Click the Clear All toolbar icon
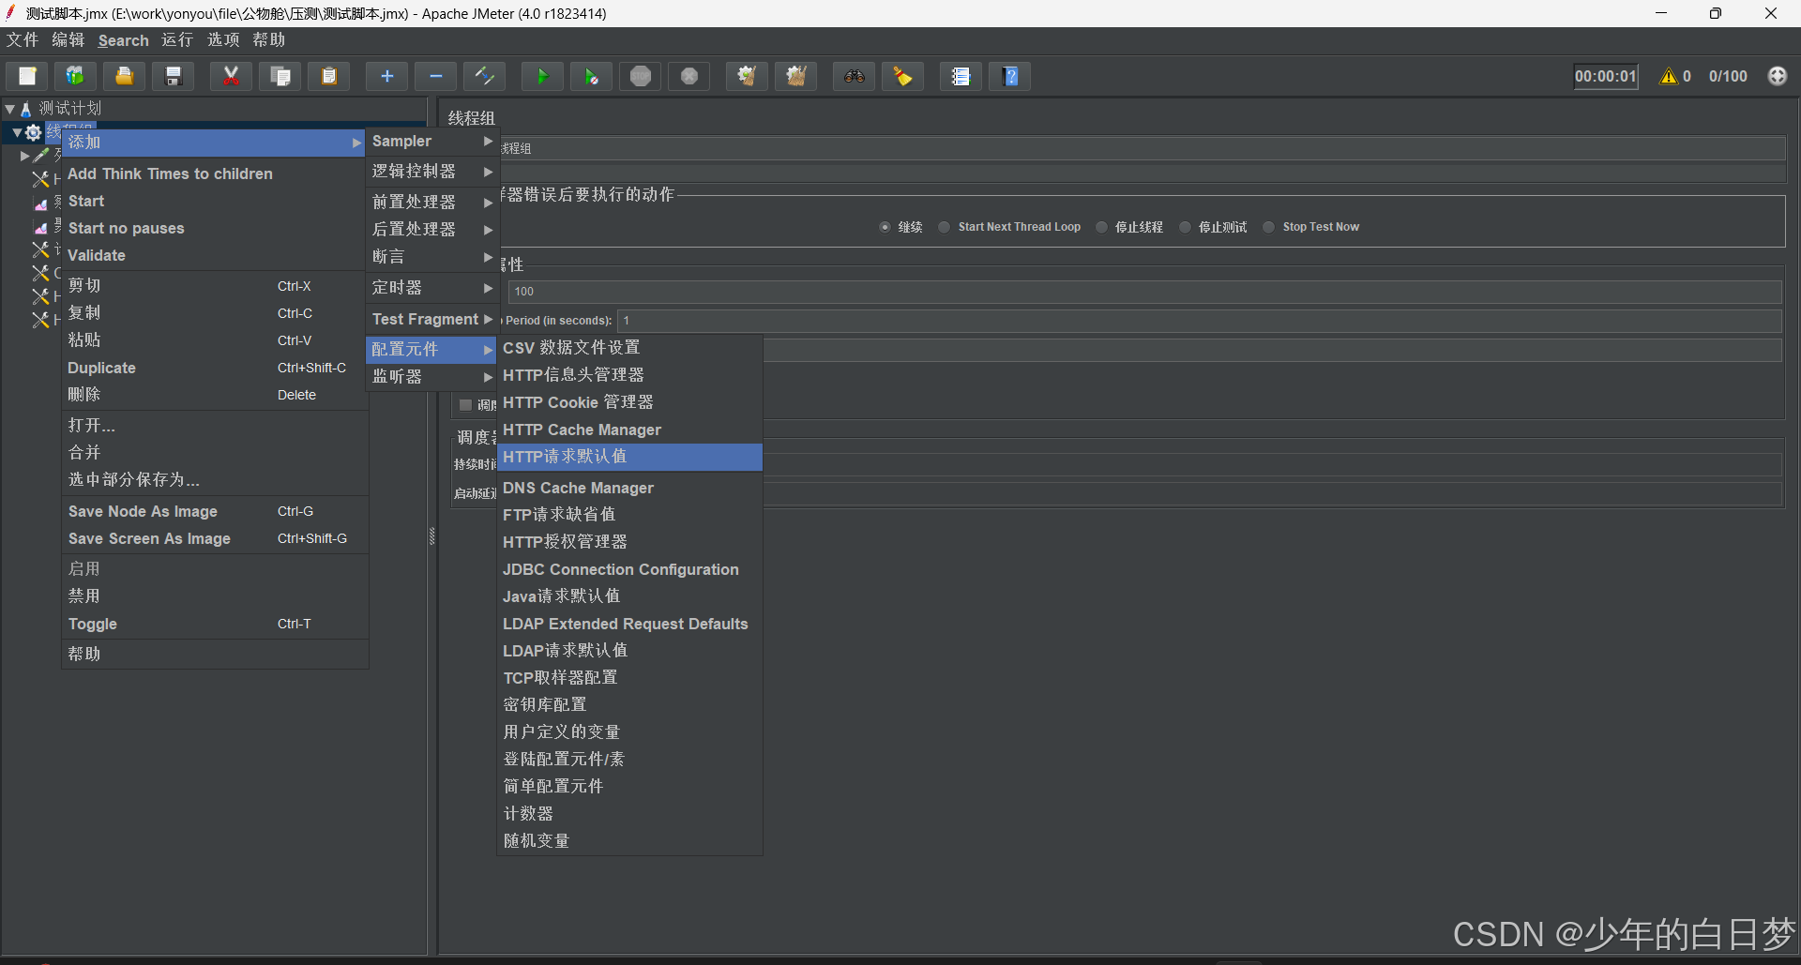Viewport: 1801px width, 965px height. [x=796, y=76]
